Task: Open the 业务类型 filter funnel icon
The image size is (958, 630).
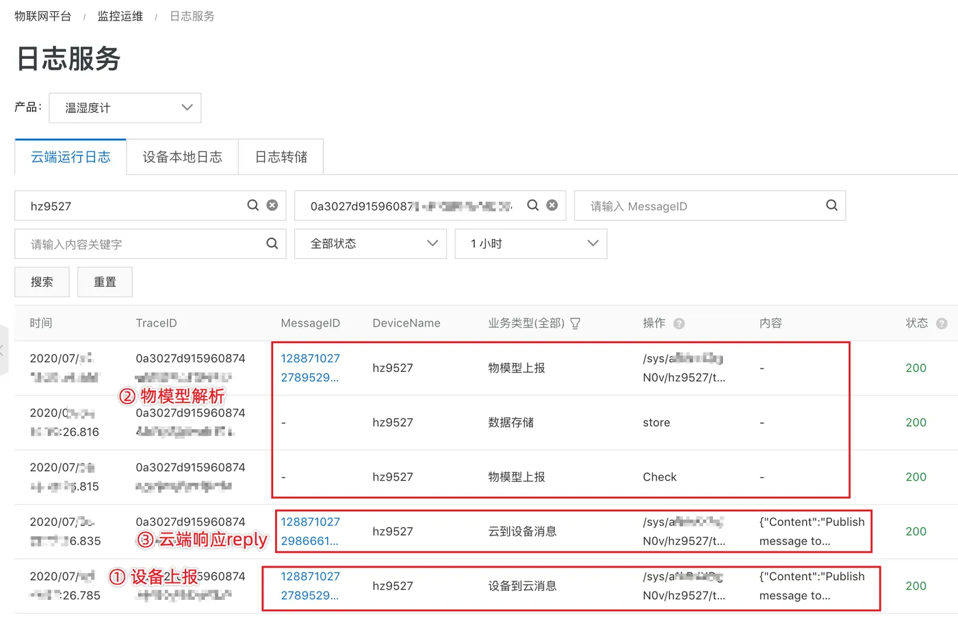Action: pyautogui.click(x=575, y=323)
